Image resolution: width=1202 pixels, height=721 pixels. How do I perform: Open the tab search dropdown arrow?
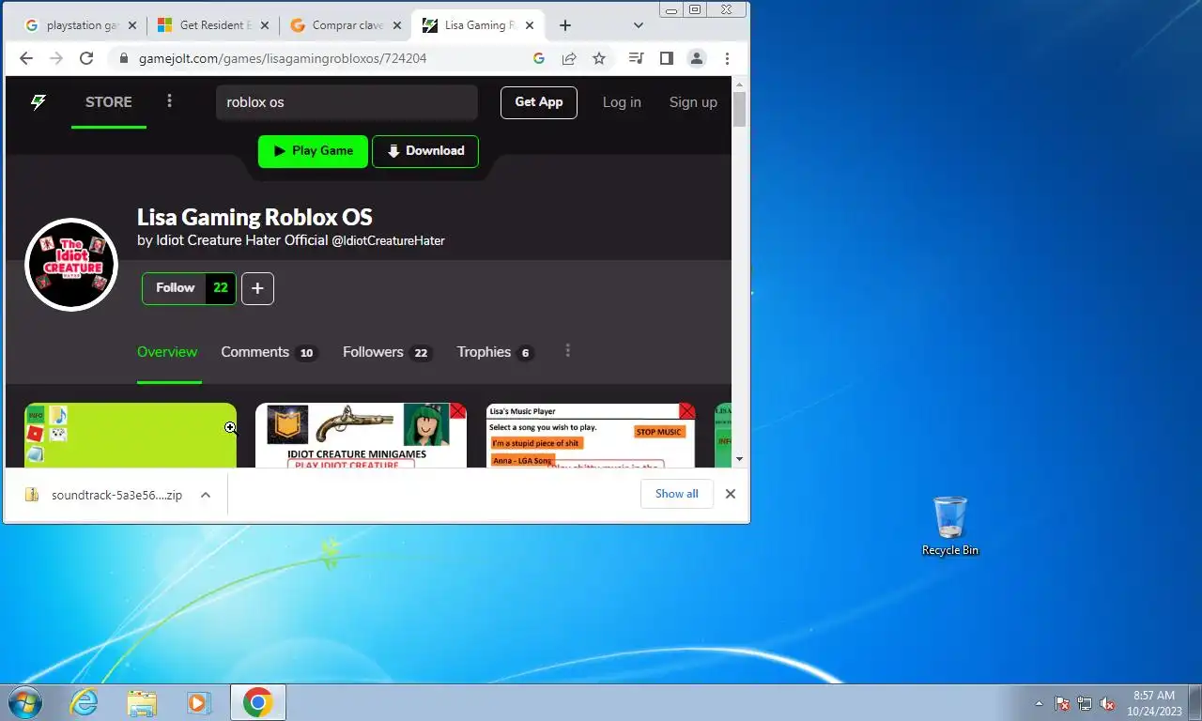[639, 25]
